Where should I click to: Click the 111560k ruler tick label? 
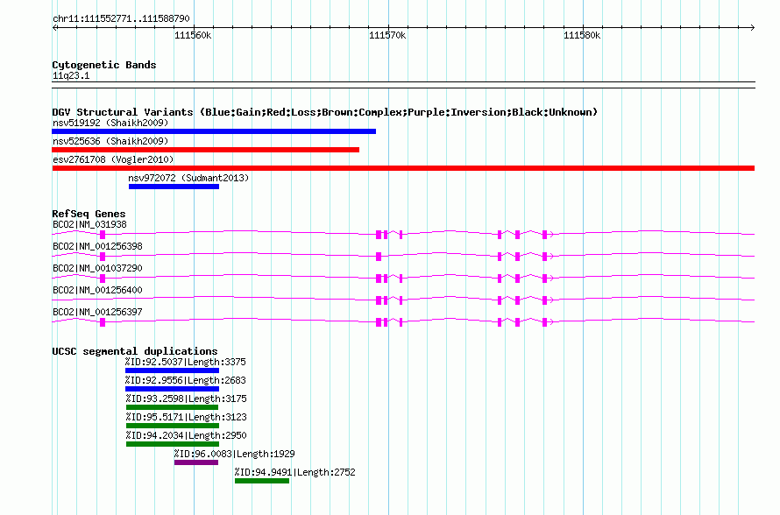pyautogui.click(x=193, y=35)
